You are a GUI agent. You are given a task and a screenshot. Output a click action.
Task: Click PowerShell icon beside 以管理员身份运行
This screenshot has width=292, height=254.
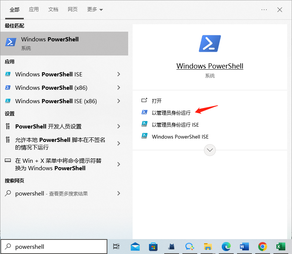[x=145, y=112]
